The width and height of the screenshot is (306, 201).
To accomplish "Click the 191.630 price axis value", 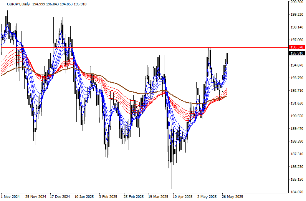I will click(x=297, y=103).
